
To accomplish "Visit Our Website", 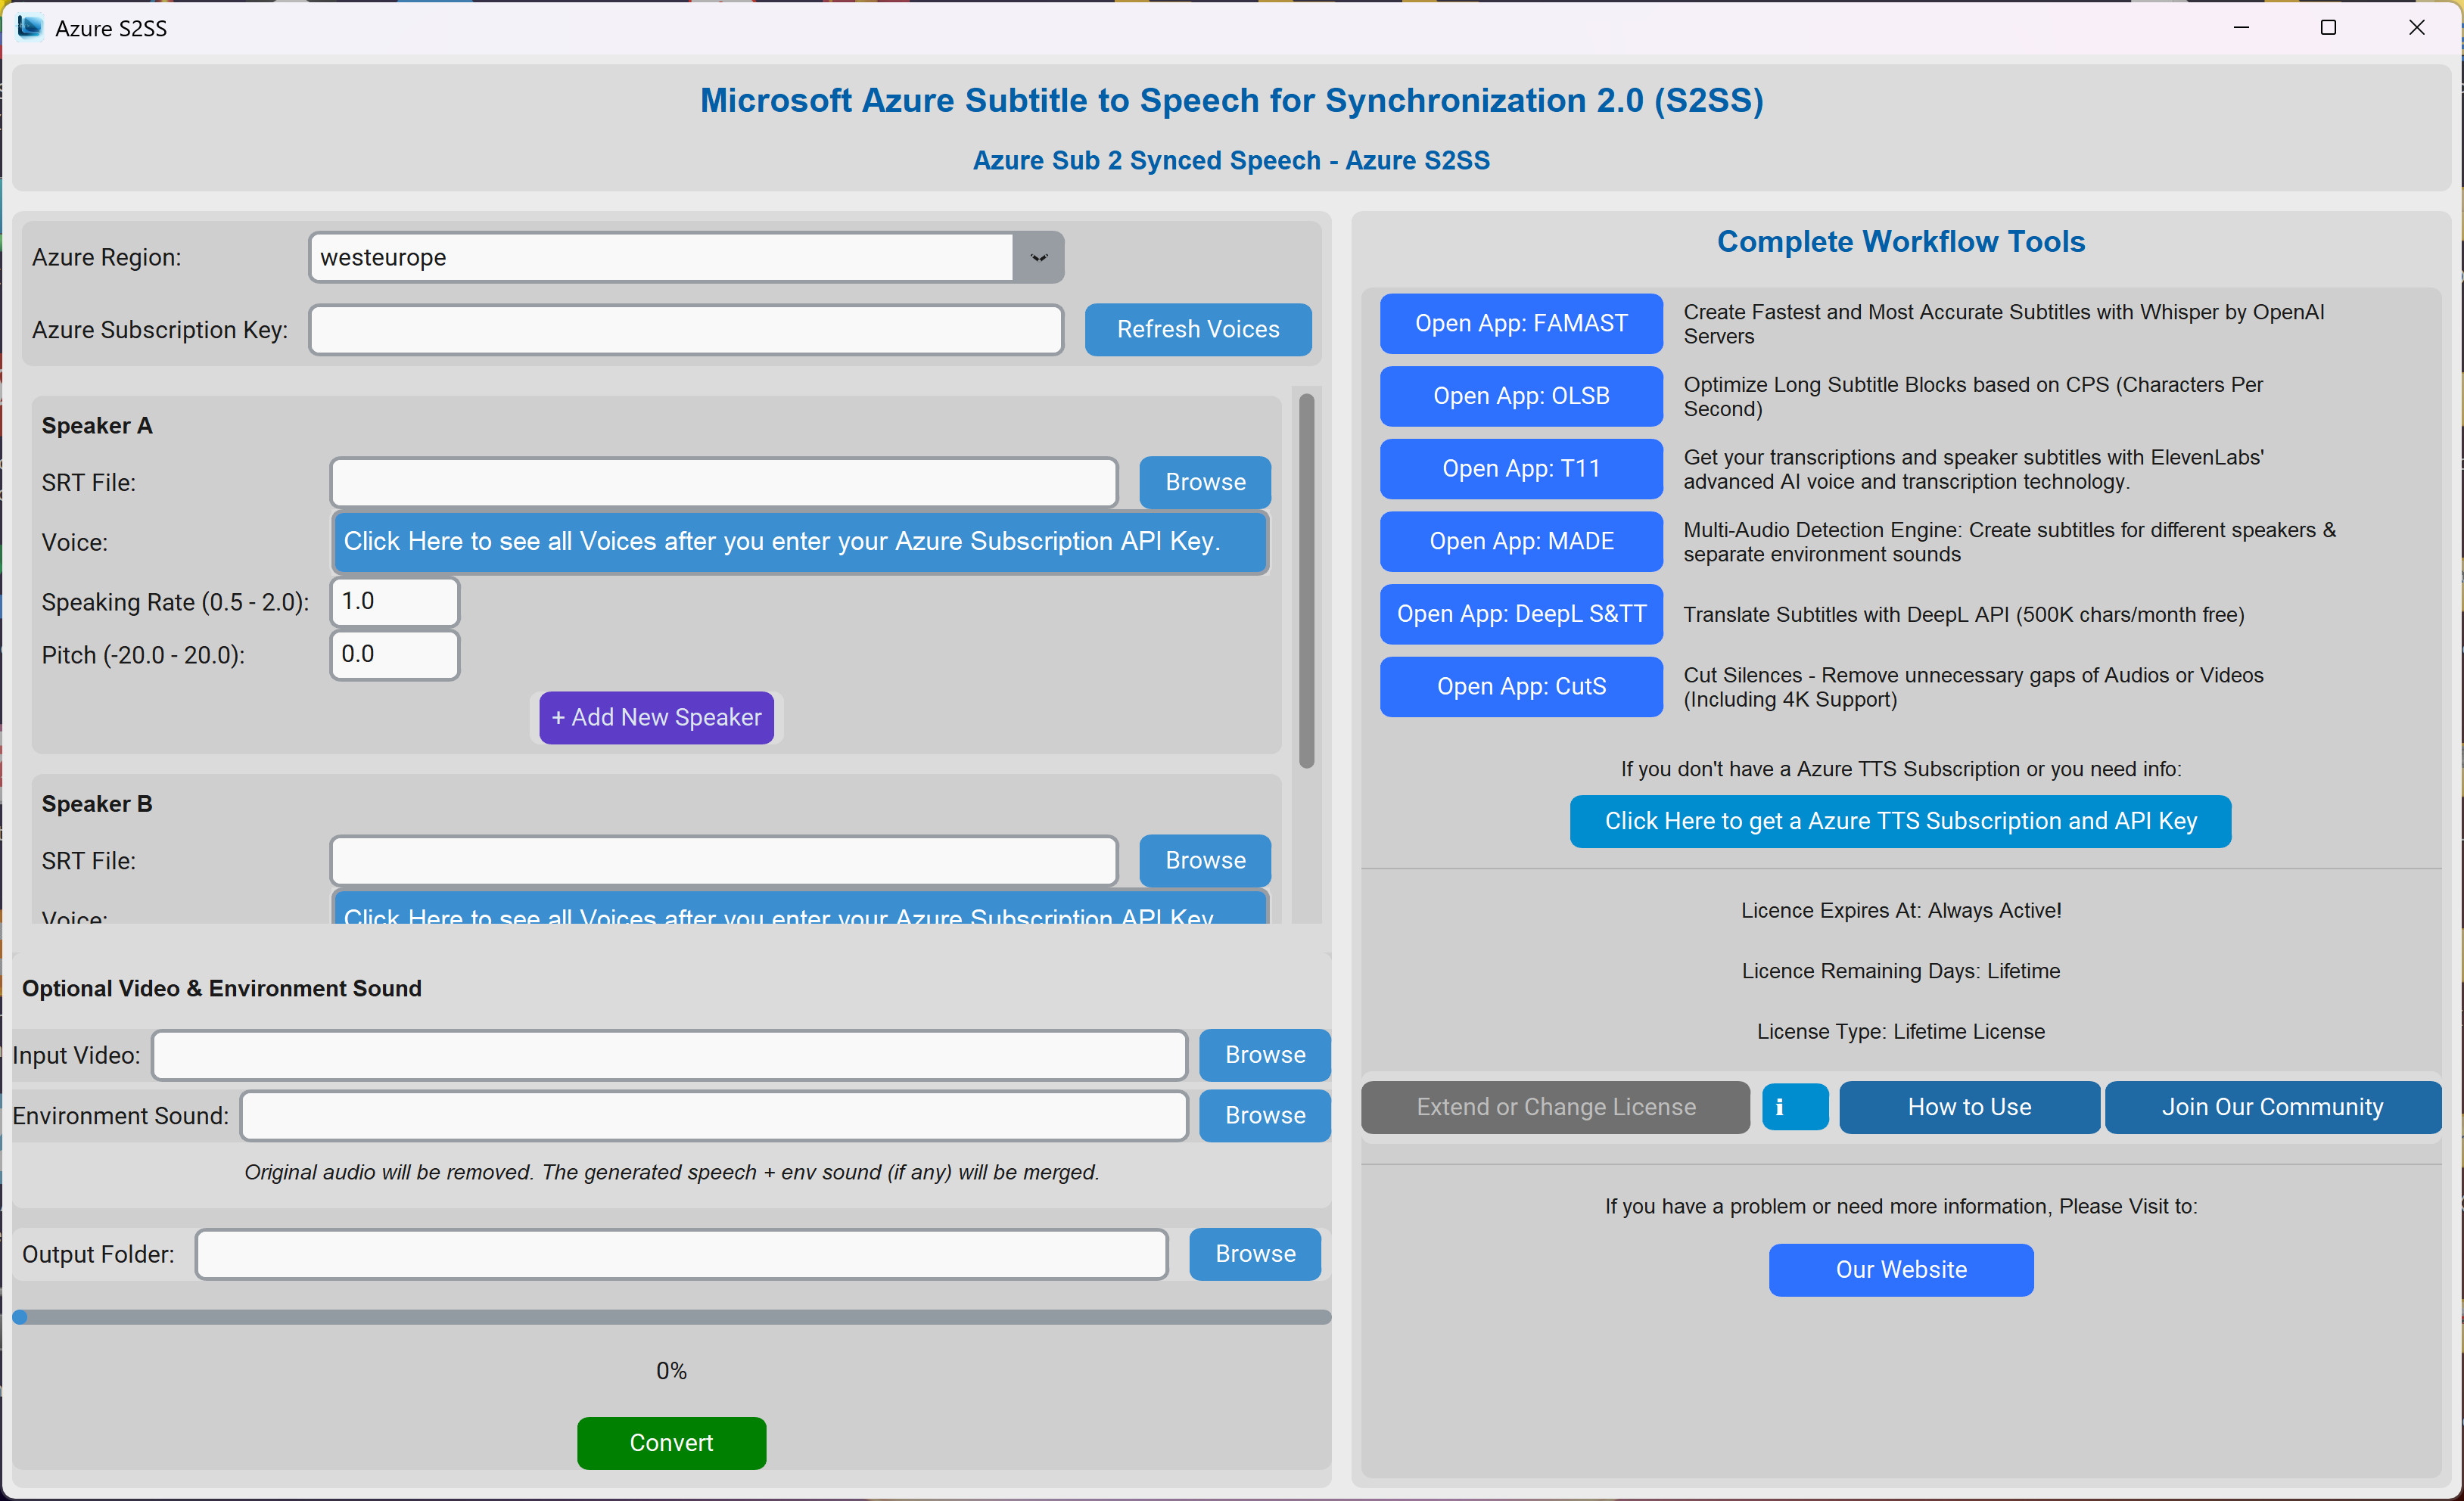I will click(x=1900, y=1270).
